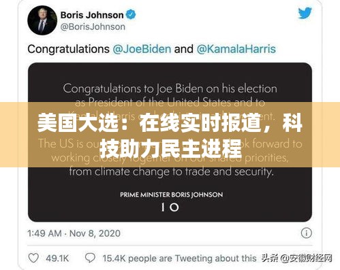Click the reply speech bubble icon
The width and height of the screenshot is (340, 270).
click(x=90, y=258)
